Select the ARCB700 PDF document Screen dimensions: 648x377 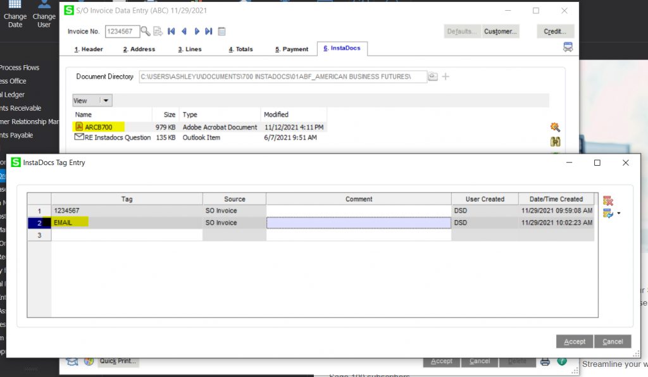pos(98,127)
